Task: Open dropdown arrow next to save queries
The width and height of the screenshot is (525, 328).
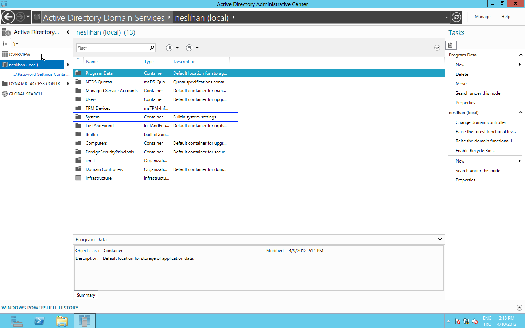Action: 197,48
